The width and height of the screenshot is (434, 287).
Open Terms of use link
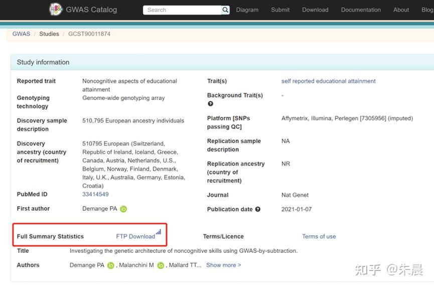tap(319, 237)
